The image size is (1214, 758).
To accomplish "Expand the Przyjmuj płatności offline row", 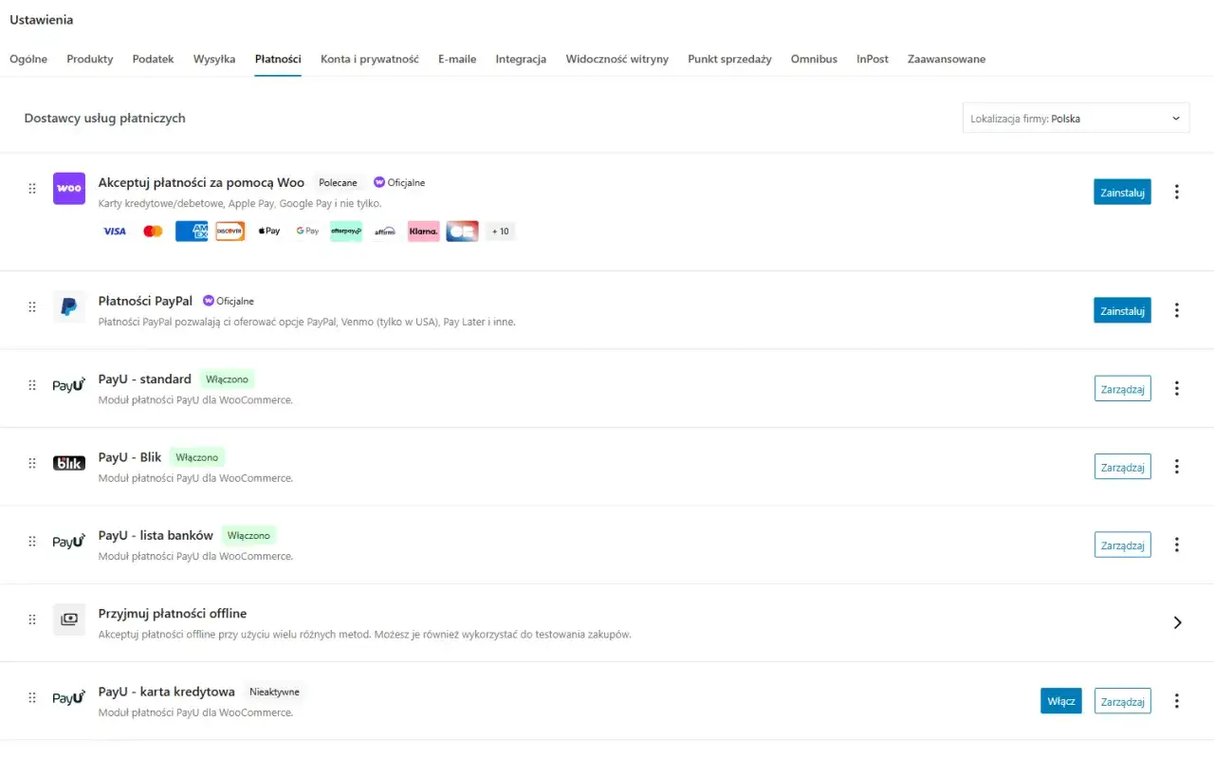I will click(1177, 622).
